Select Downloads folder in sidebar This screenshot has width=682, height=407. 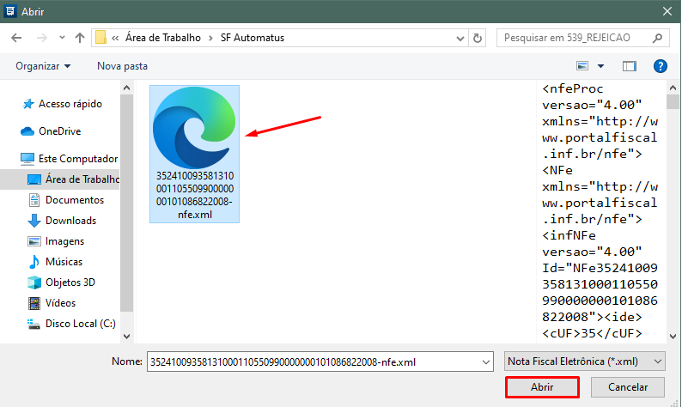pyautogui.click(x=70, y=221)
